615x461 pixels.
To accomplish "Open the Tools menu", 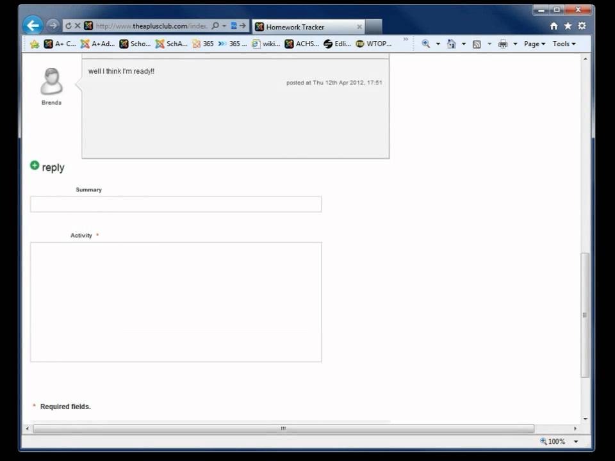I will 564,44.
